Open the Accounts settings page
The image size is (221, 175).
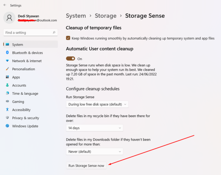pos(30,85)
